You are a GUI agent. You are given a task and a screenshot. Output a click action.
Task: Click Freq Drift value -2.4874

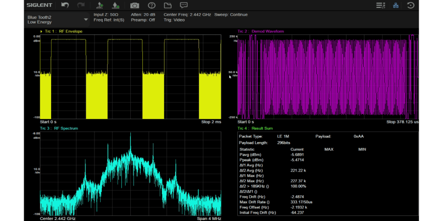pyautogui.click(x=297, y=197)
